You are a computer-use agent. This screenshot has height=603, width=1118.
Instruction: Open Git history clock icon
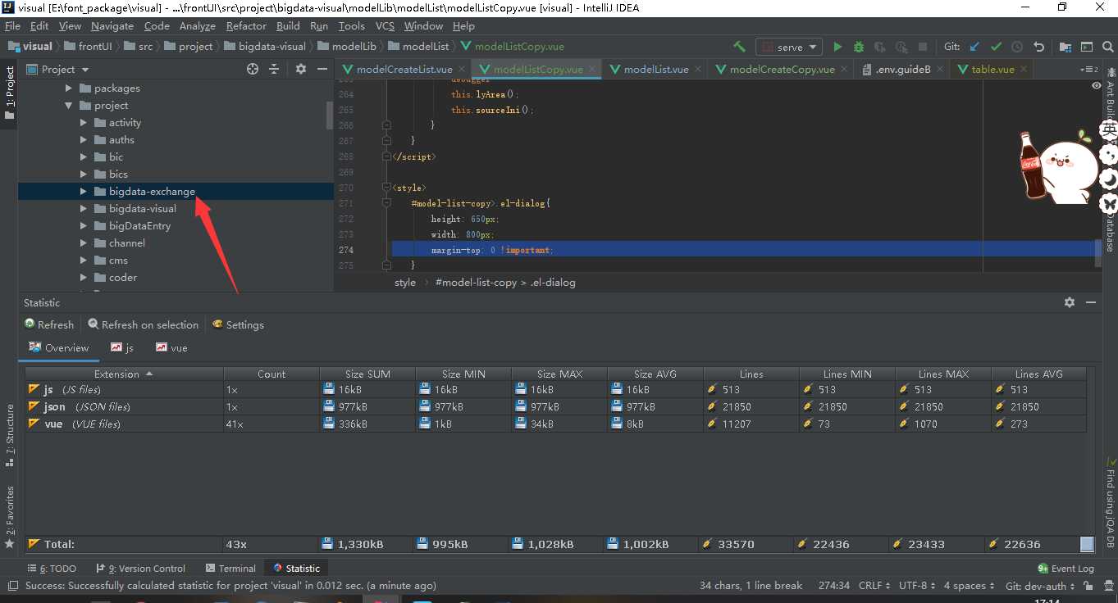coord(1017,47)
